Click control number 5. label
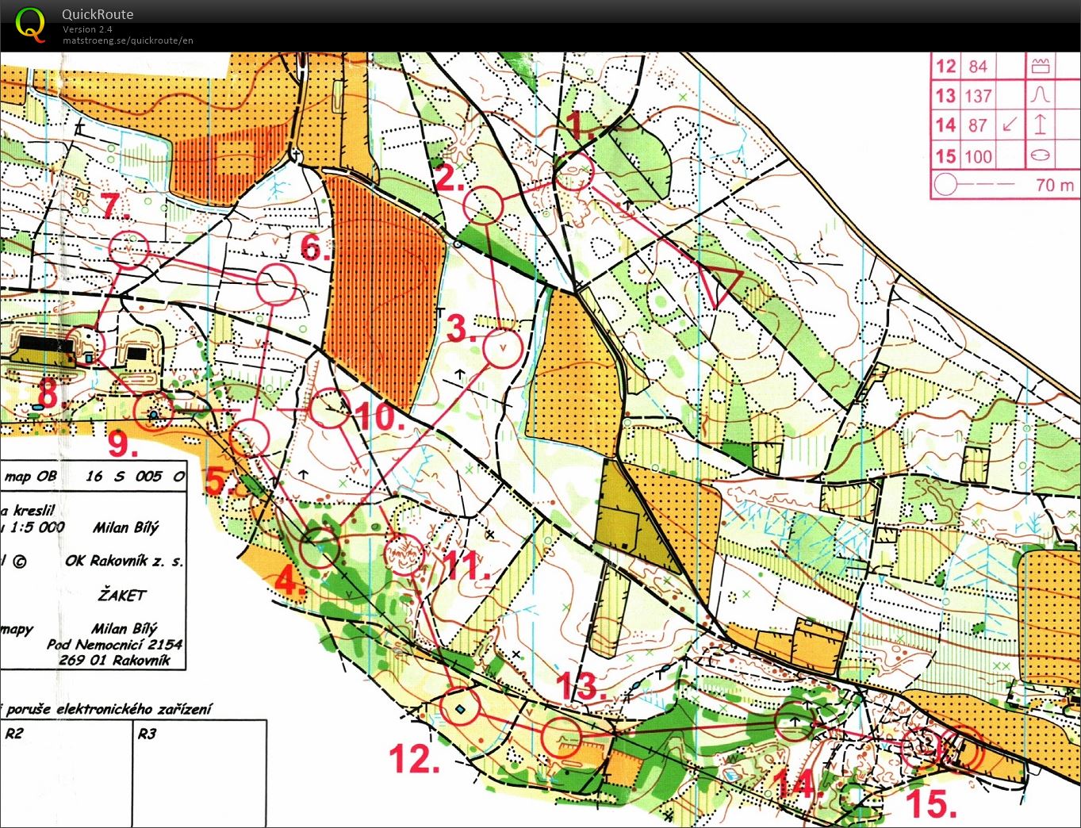This screenshot has height=828, width=1081. point(220,481)
